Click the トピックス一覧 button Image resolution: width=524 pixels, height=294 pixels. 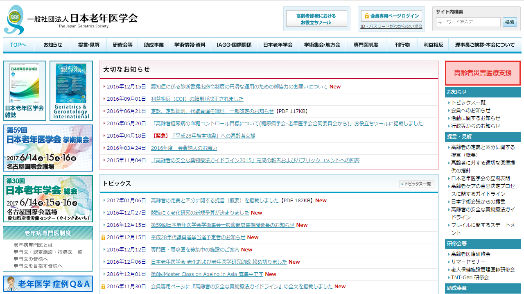[417, 184]
